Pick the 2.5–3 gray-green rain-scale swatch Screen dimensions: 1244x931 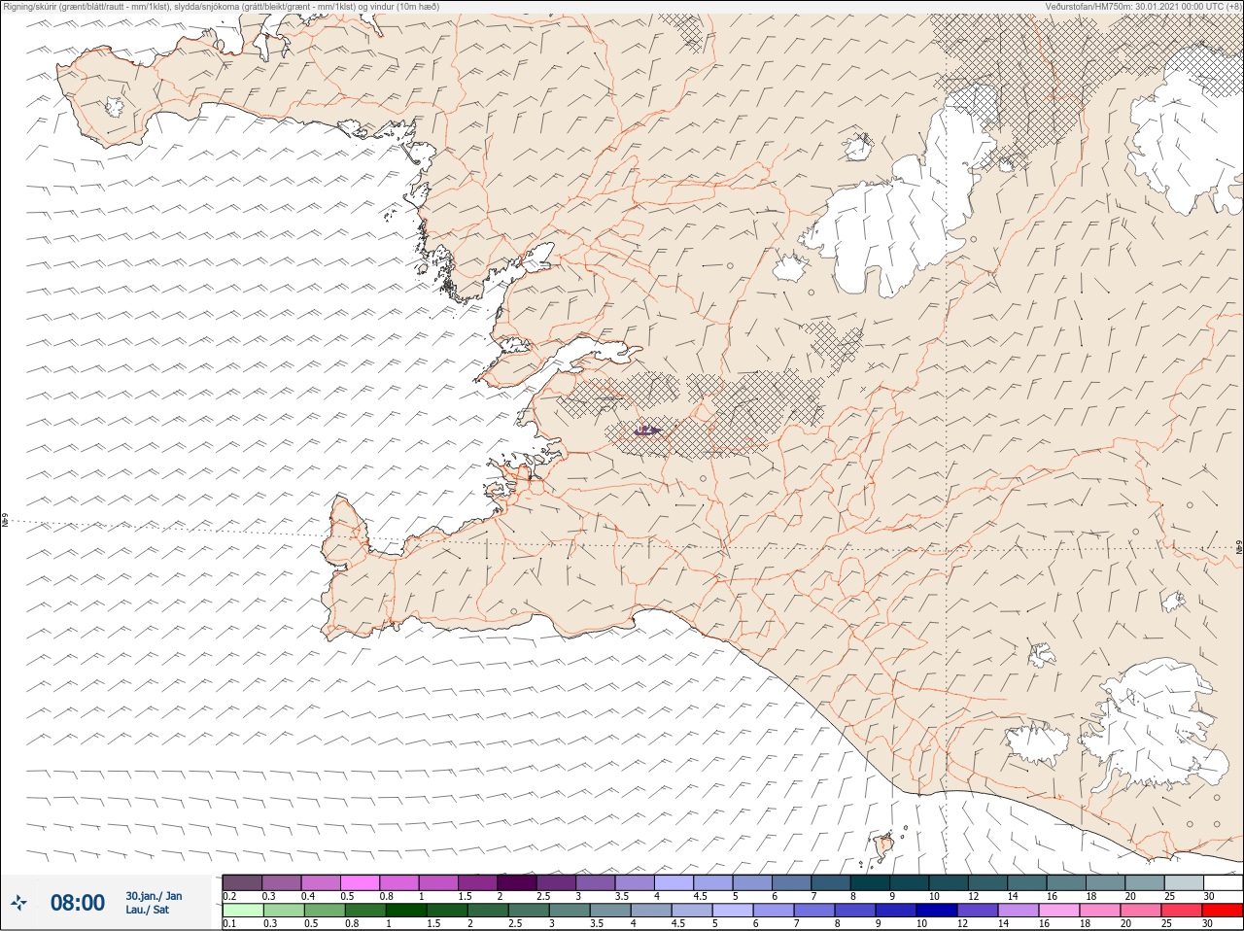click(x=528, y=911)
